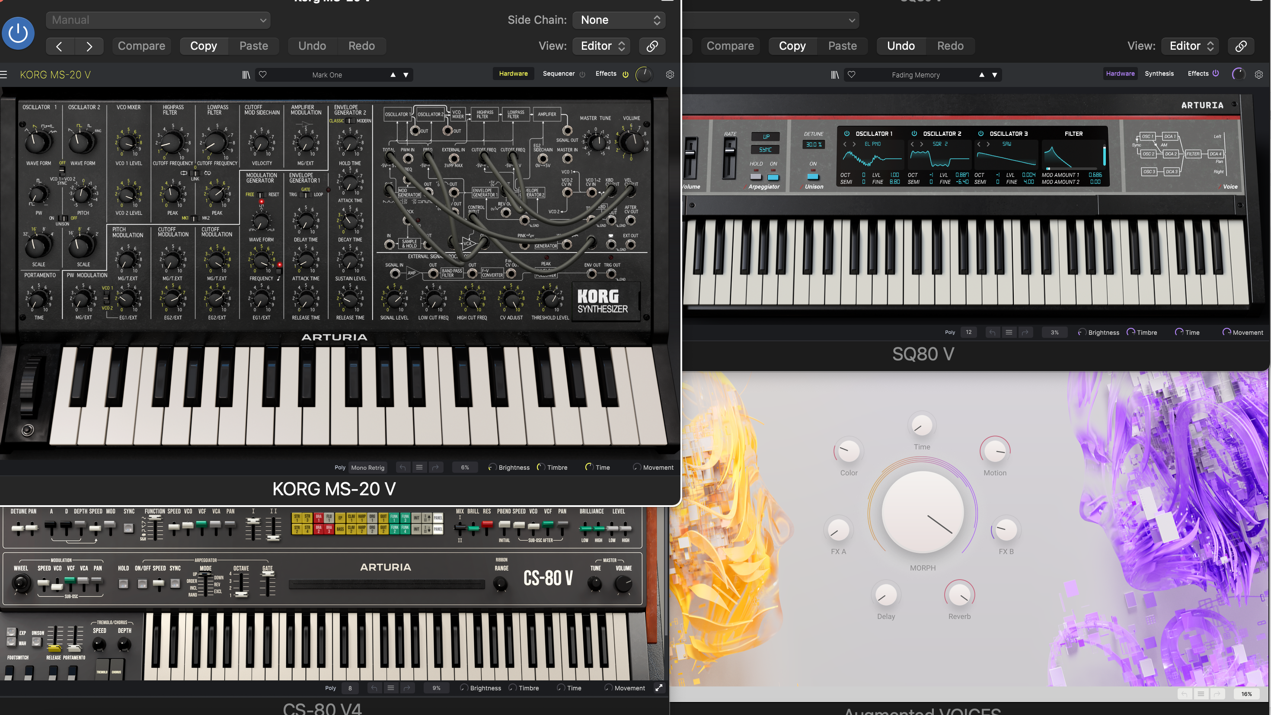The height and width of the screenshot is (715, 1271).
Task: Maximize the CS-80 V4 view with expand icon
Action: pos(659,687)
